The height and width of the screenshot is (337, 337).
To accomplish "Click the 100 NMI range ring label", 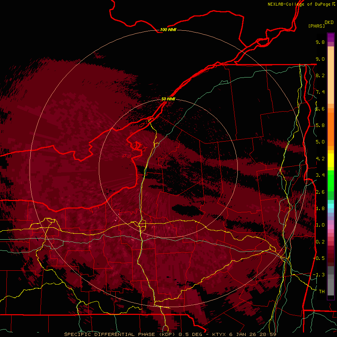I will [168, 30].
